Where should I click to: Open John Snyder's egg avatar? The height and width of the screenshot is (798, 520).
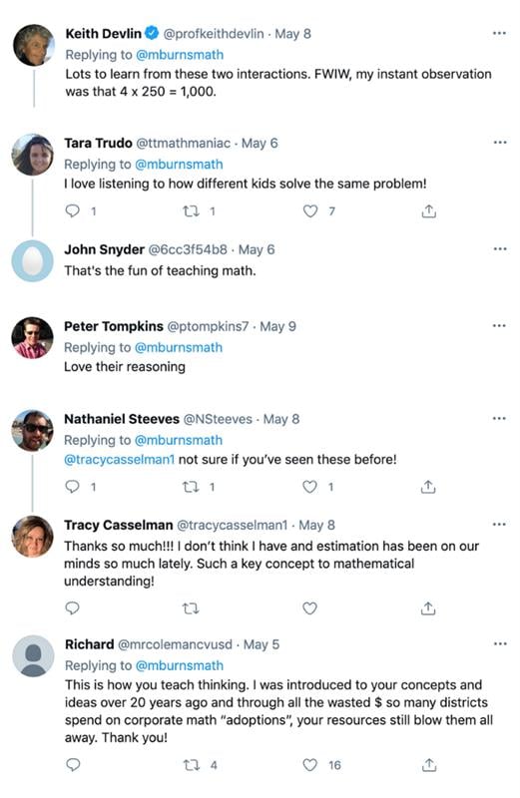click(33, 261)
